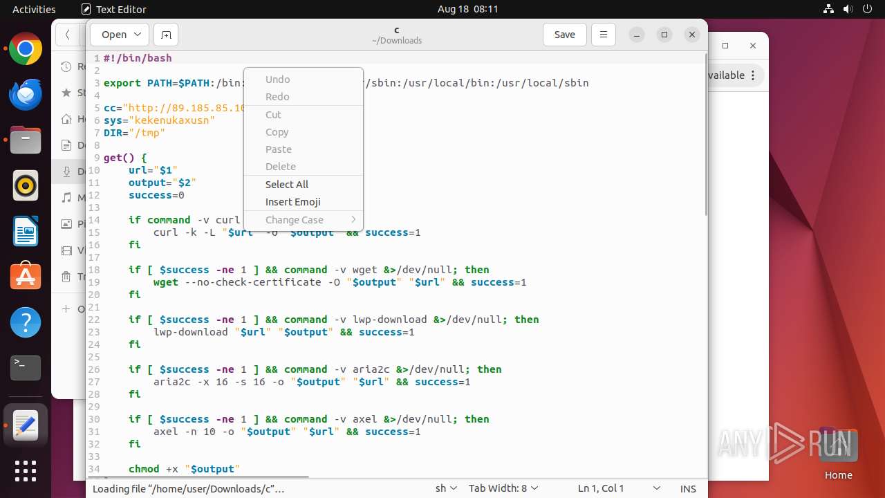Click the volume icon in top bar

pos(848,9)
